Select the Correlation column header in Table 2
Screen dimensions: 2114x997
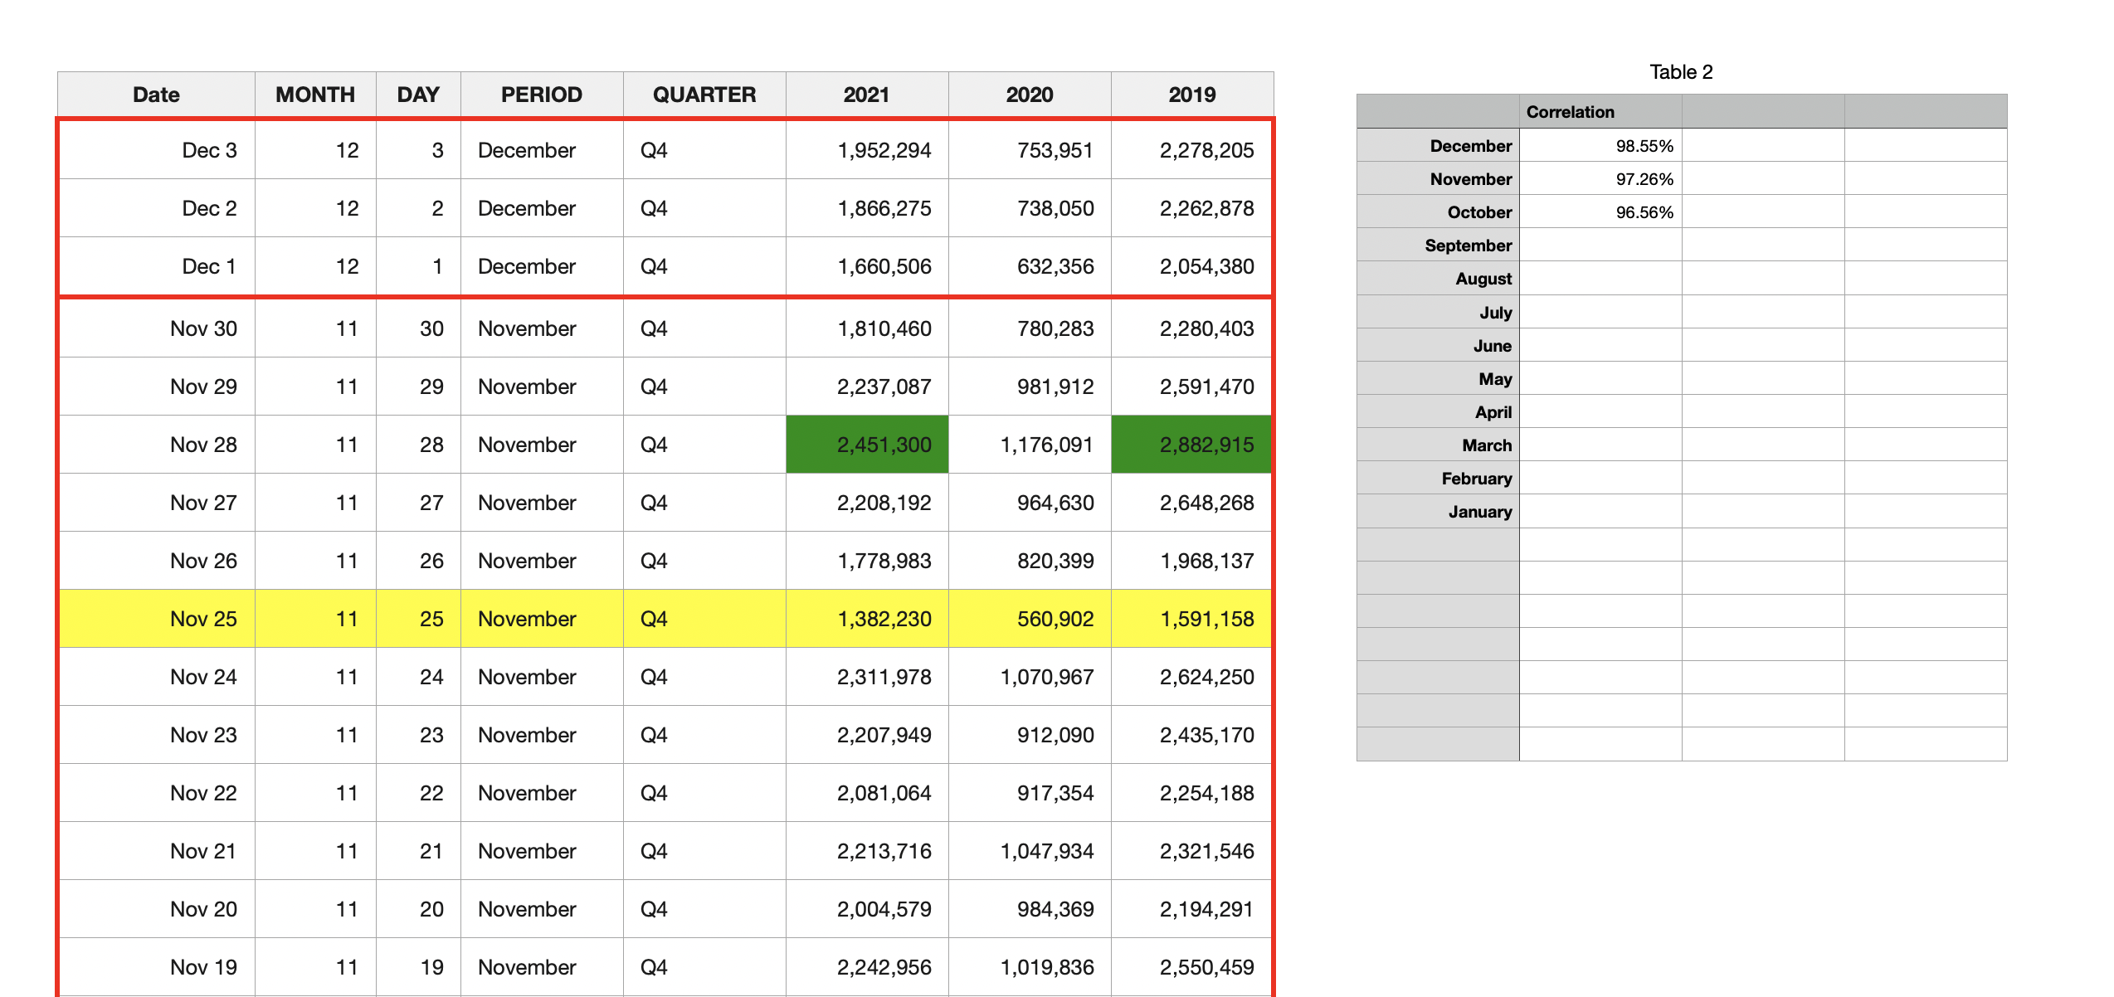[x=1600, y=112]
